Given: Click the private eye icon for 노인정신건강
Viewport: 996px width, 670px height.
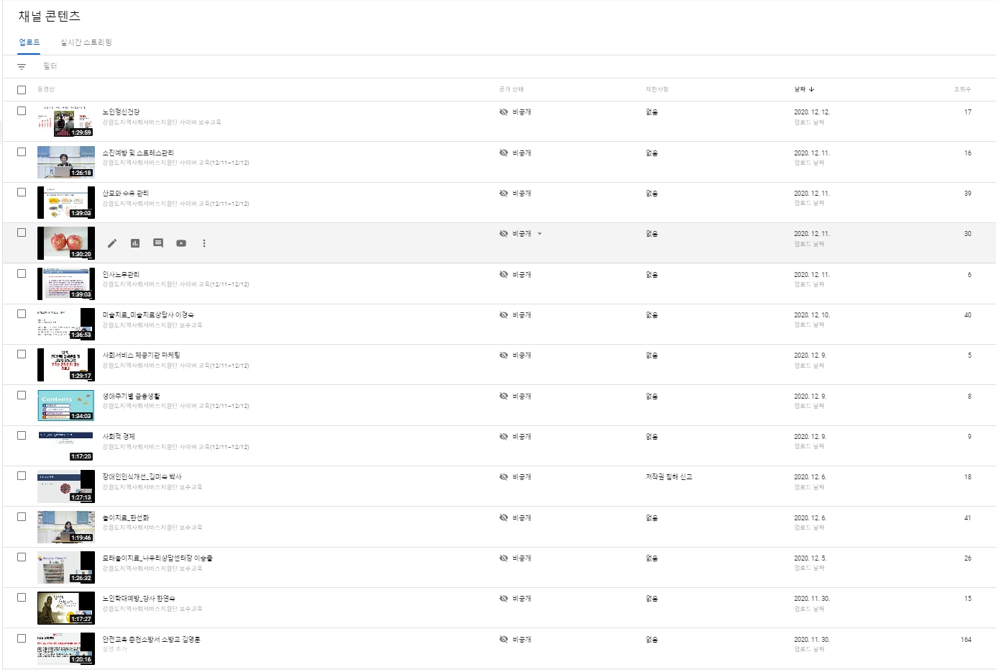Looking at the screenshot, I should coord(503,112).
